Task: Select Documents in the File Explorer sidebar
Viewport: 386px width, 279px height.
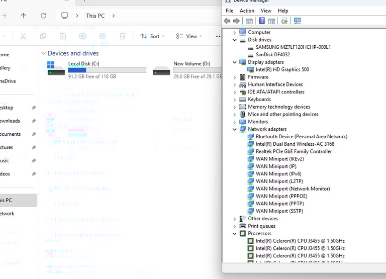Action: coord(11,134)
